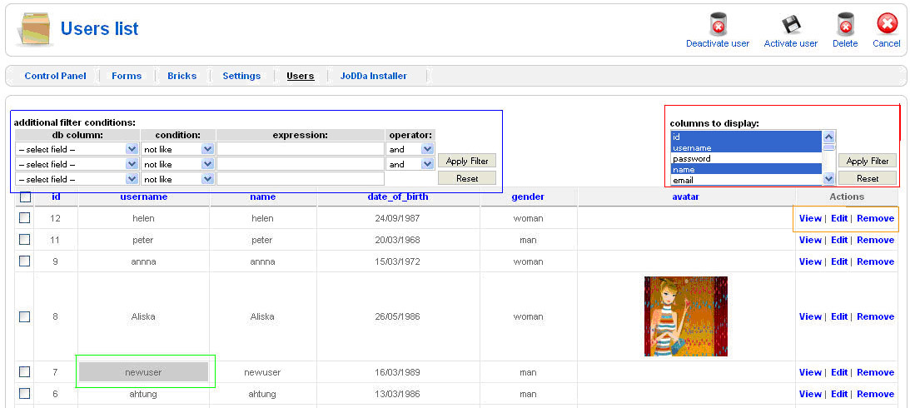Screen dimensions: 910x408
Task: Click Edit link for helen
Action: click(x=839, y=218)
